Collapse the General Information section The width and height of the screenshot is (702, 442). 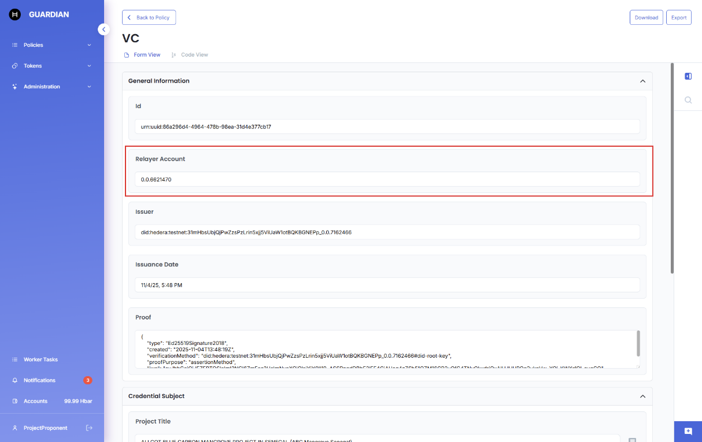642,81
